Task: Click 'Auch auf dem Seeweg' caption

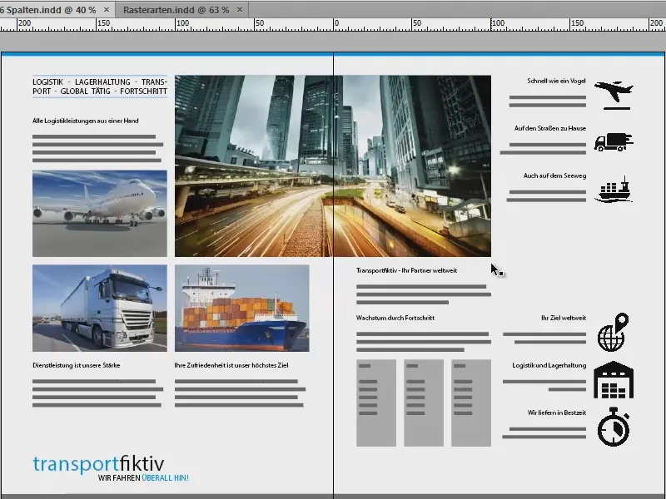Action: [554, 175]
